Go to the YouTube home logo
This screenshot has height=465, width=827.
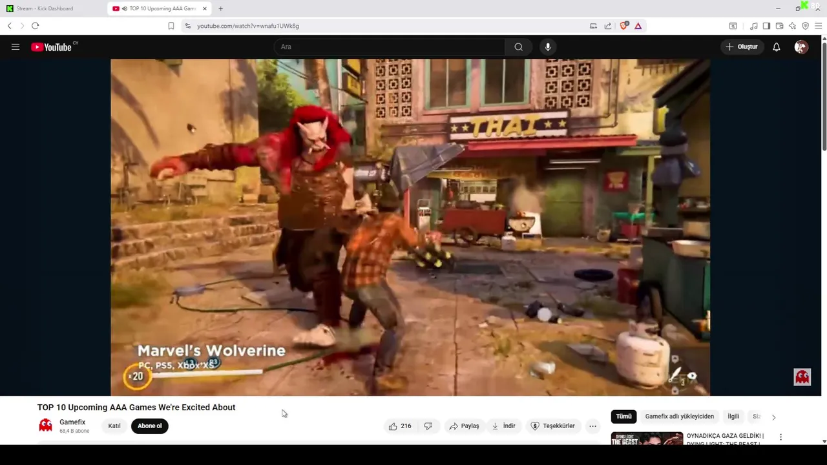point(51,47)
